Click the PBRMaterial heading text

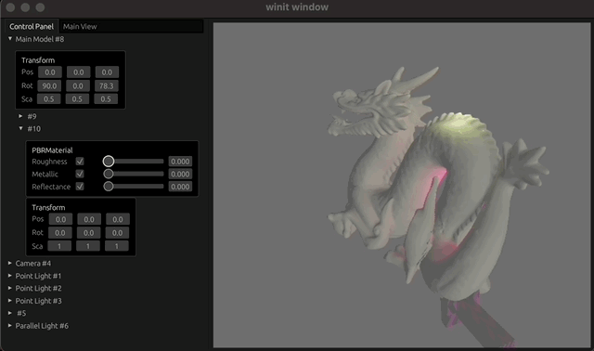(52, 150)
